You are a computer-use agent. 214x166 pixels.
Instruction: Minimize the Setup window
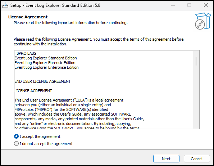[173, 5]
